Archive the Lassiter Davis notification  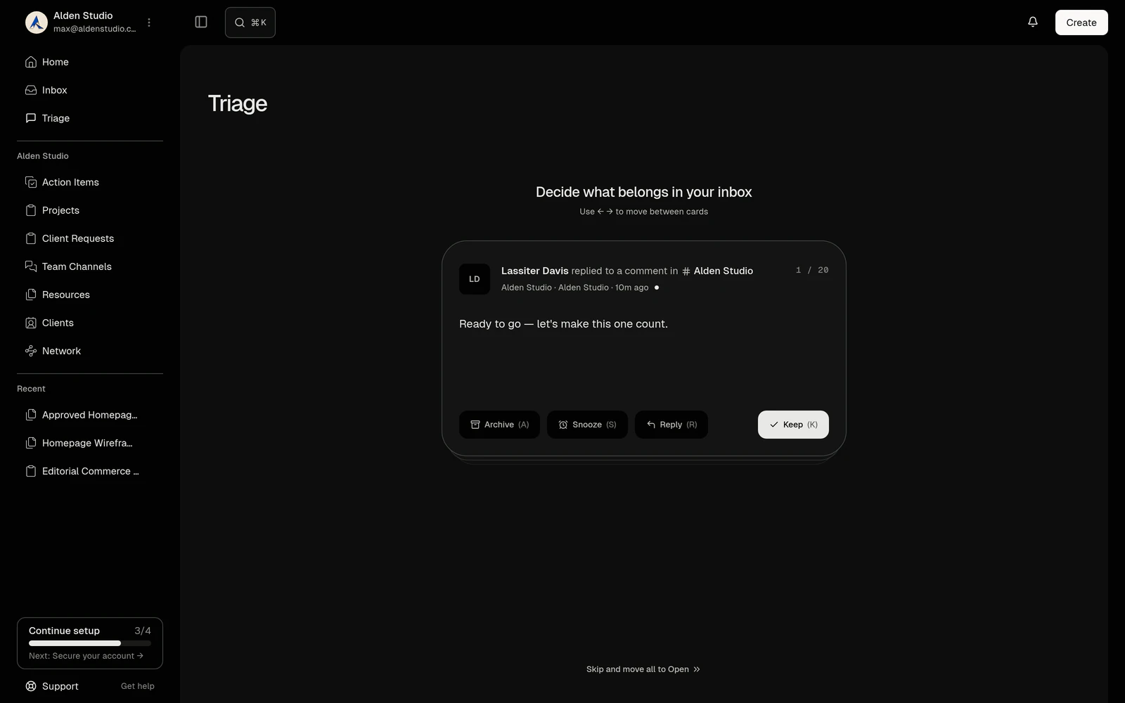[x=499, y=425]
